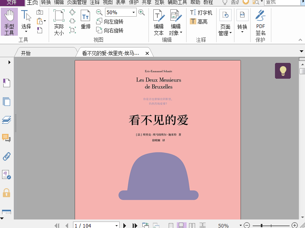Select the Highlight (高亮) tool
The image size is (305, 228).
pyautogui.click(x=199, y=22)
